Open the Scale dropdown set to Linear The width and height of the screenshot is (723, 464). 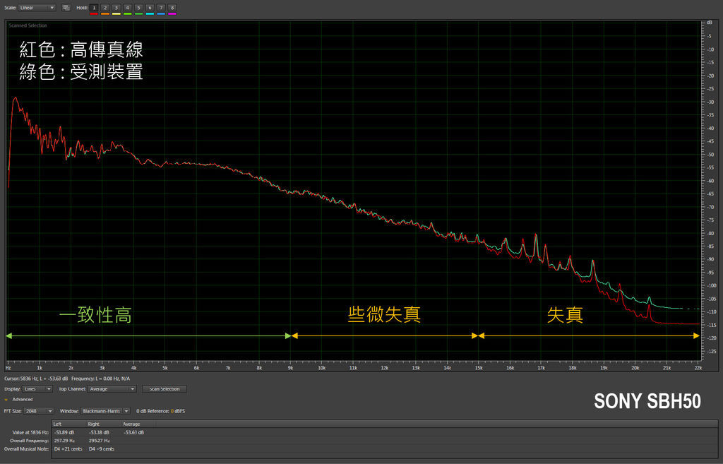pos(37,8)
